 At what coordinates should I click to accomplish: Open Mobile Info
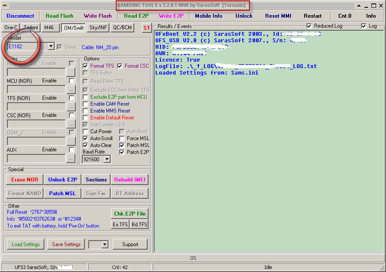click(209, 16)
